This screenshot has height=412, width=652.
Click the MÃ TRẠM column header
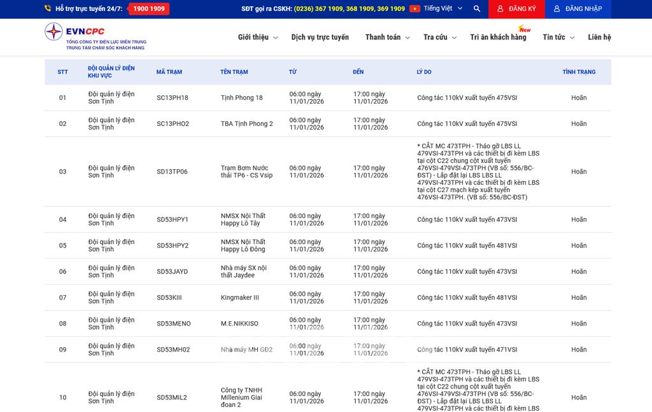[169, 72]
